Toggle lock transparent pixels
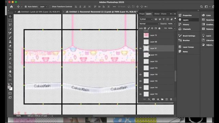This screenshot has height=123, width=219. click(x=145, y=28)
